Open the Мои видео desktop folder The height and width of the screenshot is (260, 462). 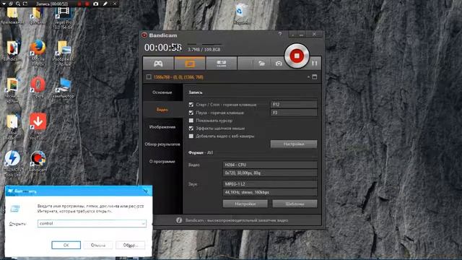click(x=12, y=127)
